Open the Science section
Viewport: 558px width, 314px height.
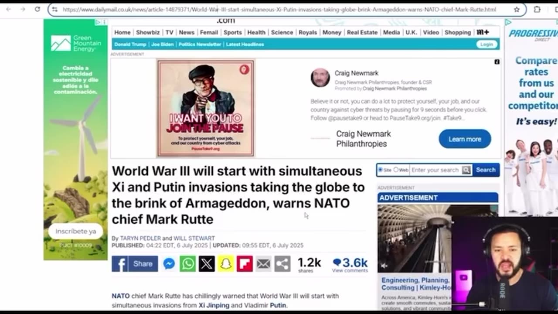click(282, 32)
